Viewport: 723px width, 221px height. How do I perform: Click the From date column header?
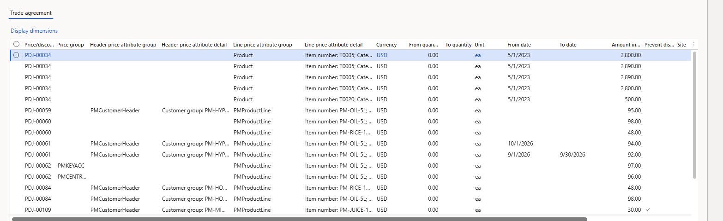(x=519, y=45)
